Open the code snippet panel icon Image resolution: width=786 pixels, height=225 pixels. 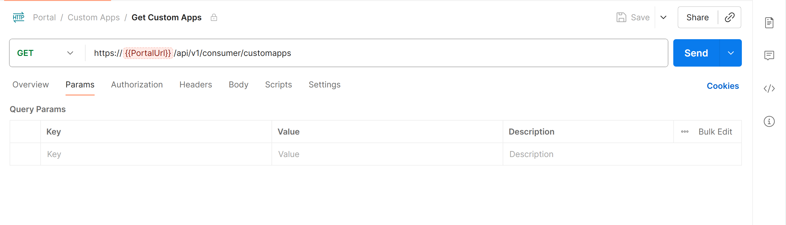pyautogui.click(x=769, y=89)
